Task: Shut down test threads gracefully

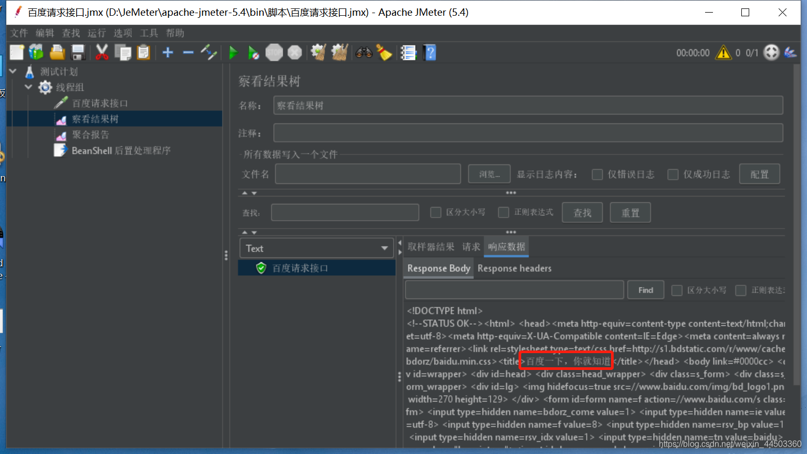Action: [295, 53]
